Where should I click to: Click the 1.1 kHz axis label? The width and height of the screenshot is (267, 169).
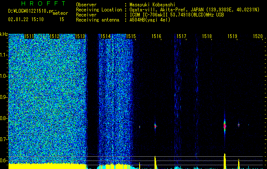coord(4,55)
